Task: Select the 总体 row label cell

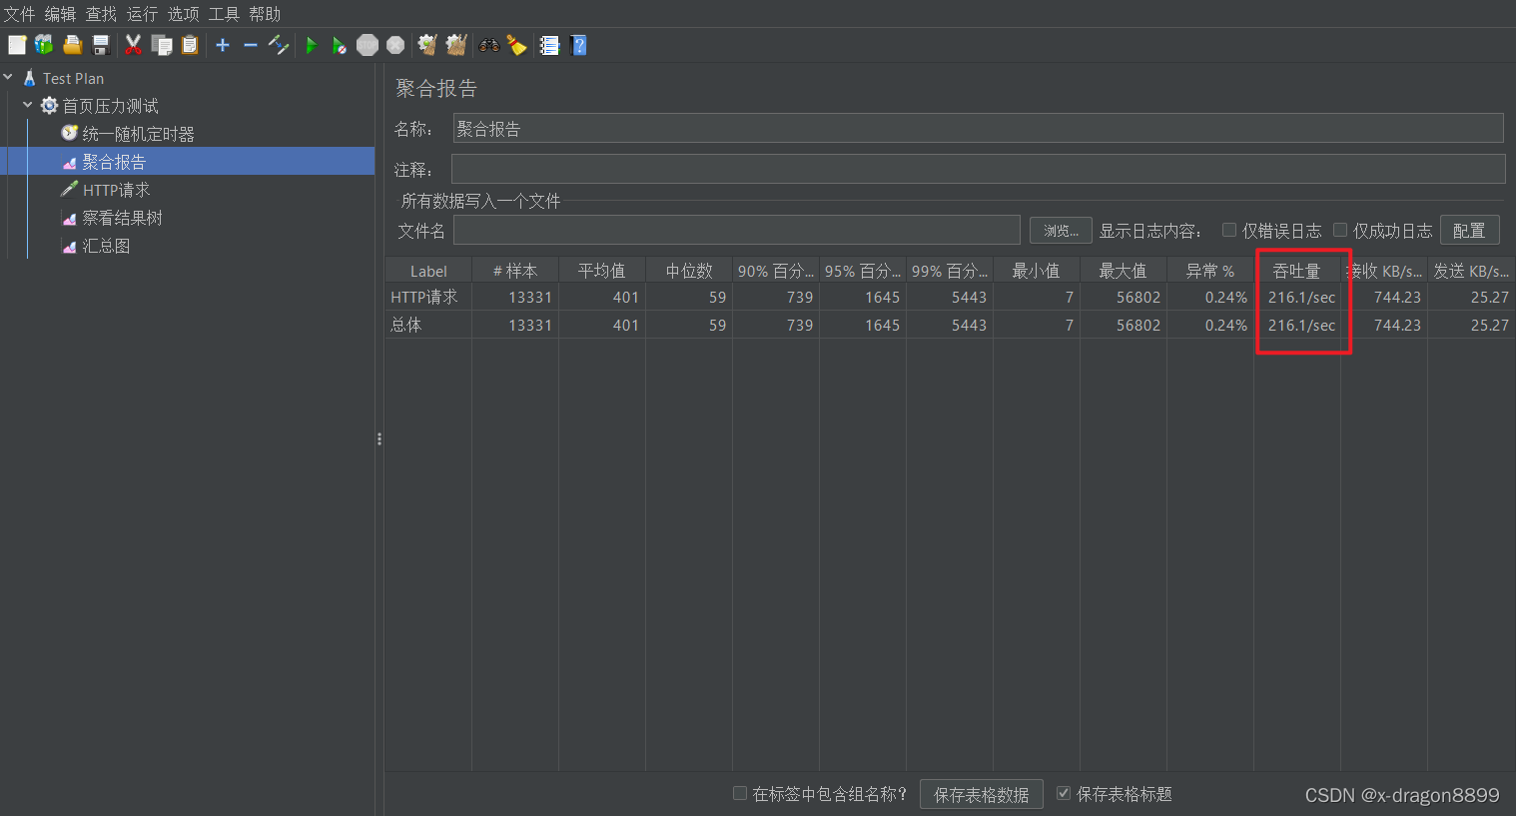Action: [428, 325]
